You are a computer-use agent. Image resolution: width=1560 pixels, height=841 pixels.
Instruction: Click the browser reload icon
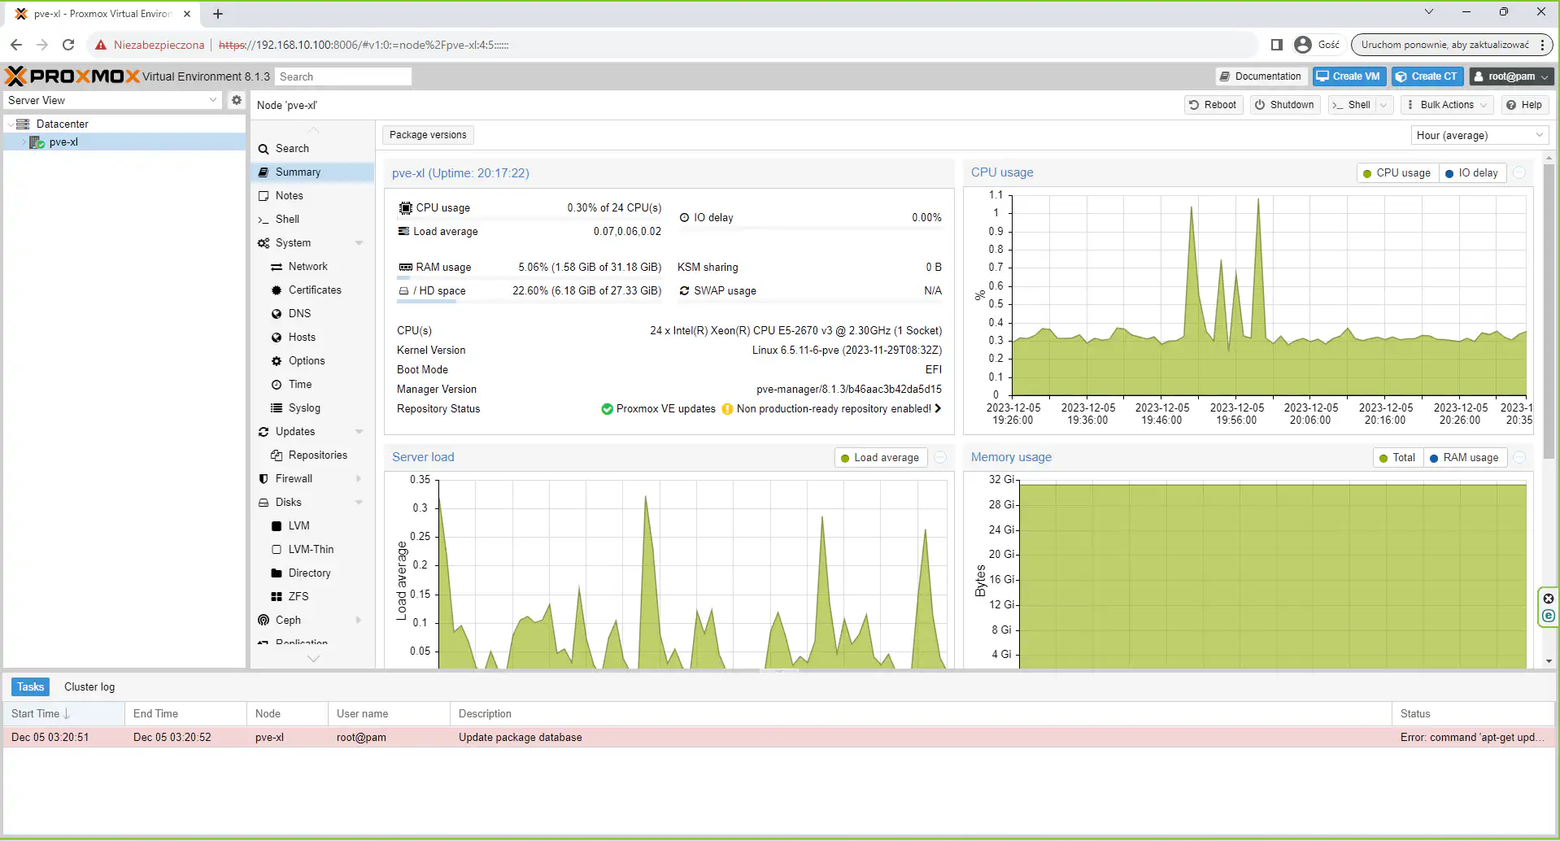(68, 45)
